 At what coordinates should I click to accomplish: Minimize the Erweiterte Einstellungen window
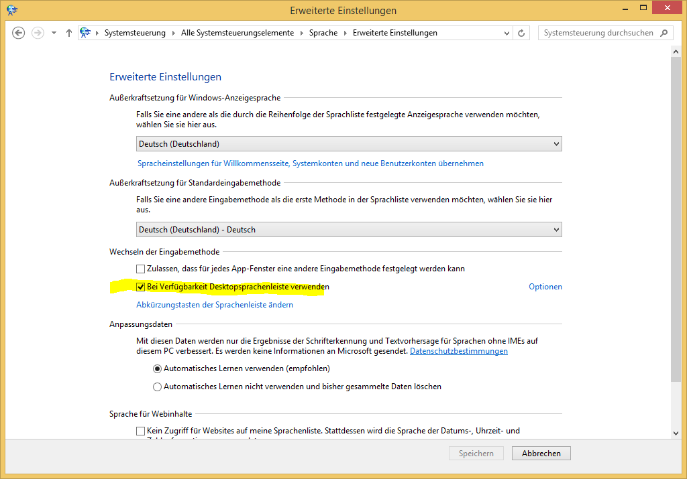click(625, 8)
